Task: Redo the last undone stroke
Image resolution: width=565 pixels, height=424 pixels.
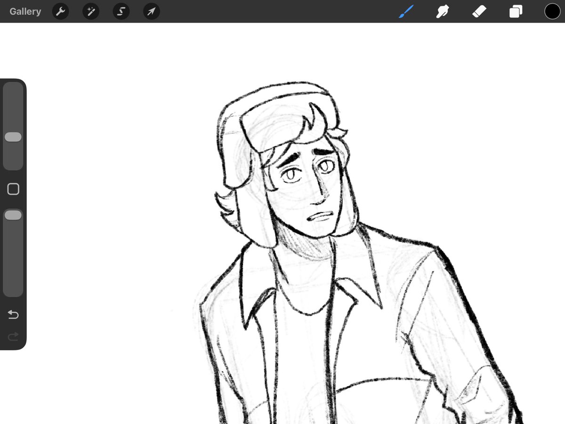Action: coord(13,336)
